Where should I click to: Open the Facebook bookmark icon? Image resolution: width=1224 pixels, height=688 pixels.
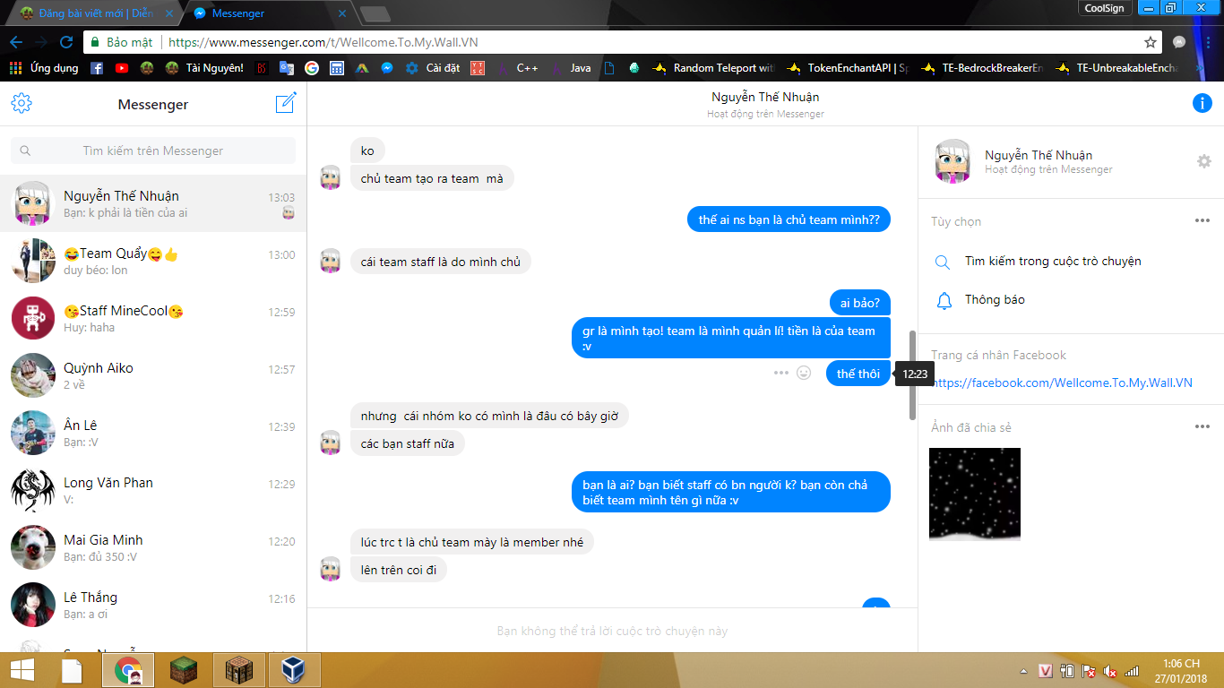(x=97, y=68)
